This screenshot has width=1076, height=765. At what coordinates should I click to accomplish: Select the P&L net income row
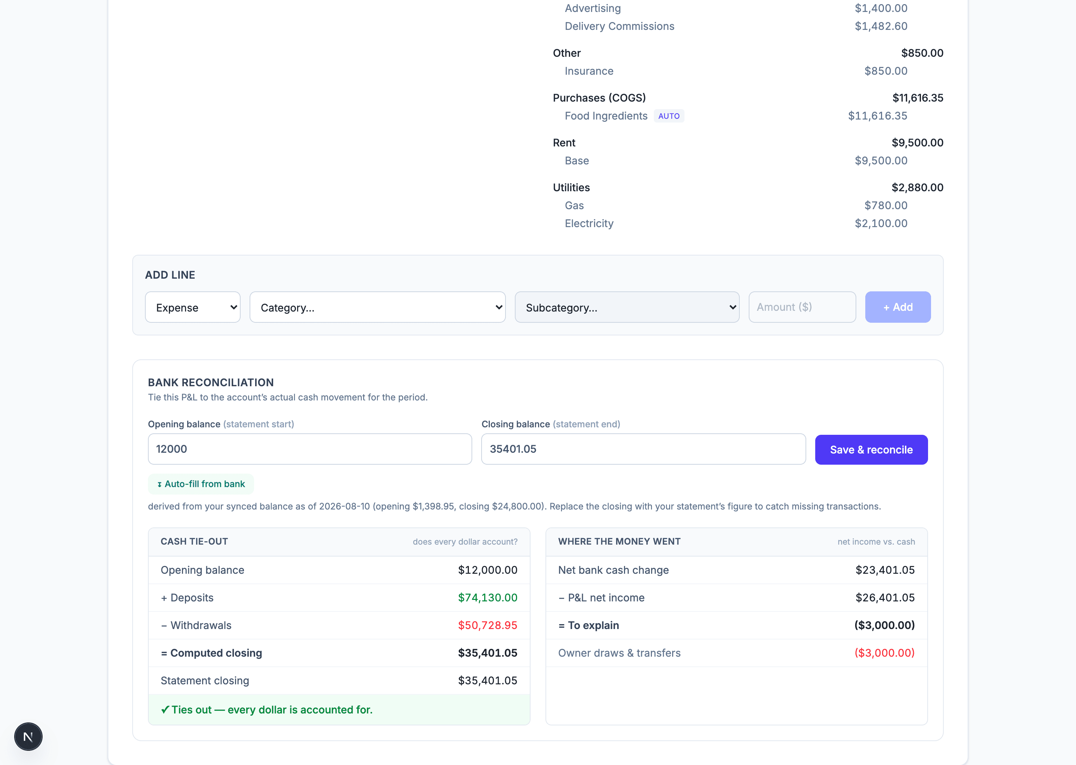click(736, 598)
